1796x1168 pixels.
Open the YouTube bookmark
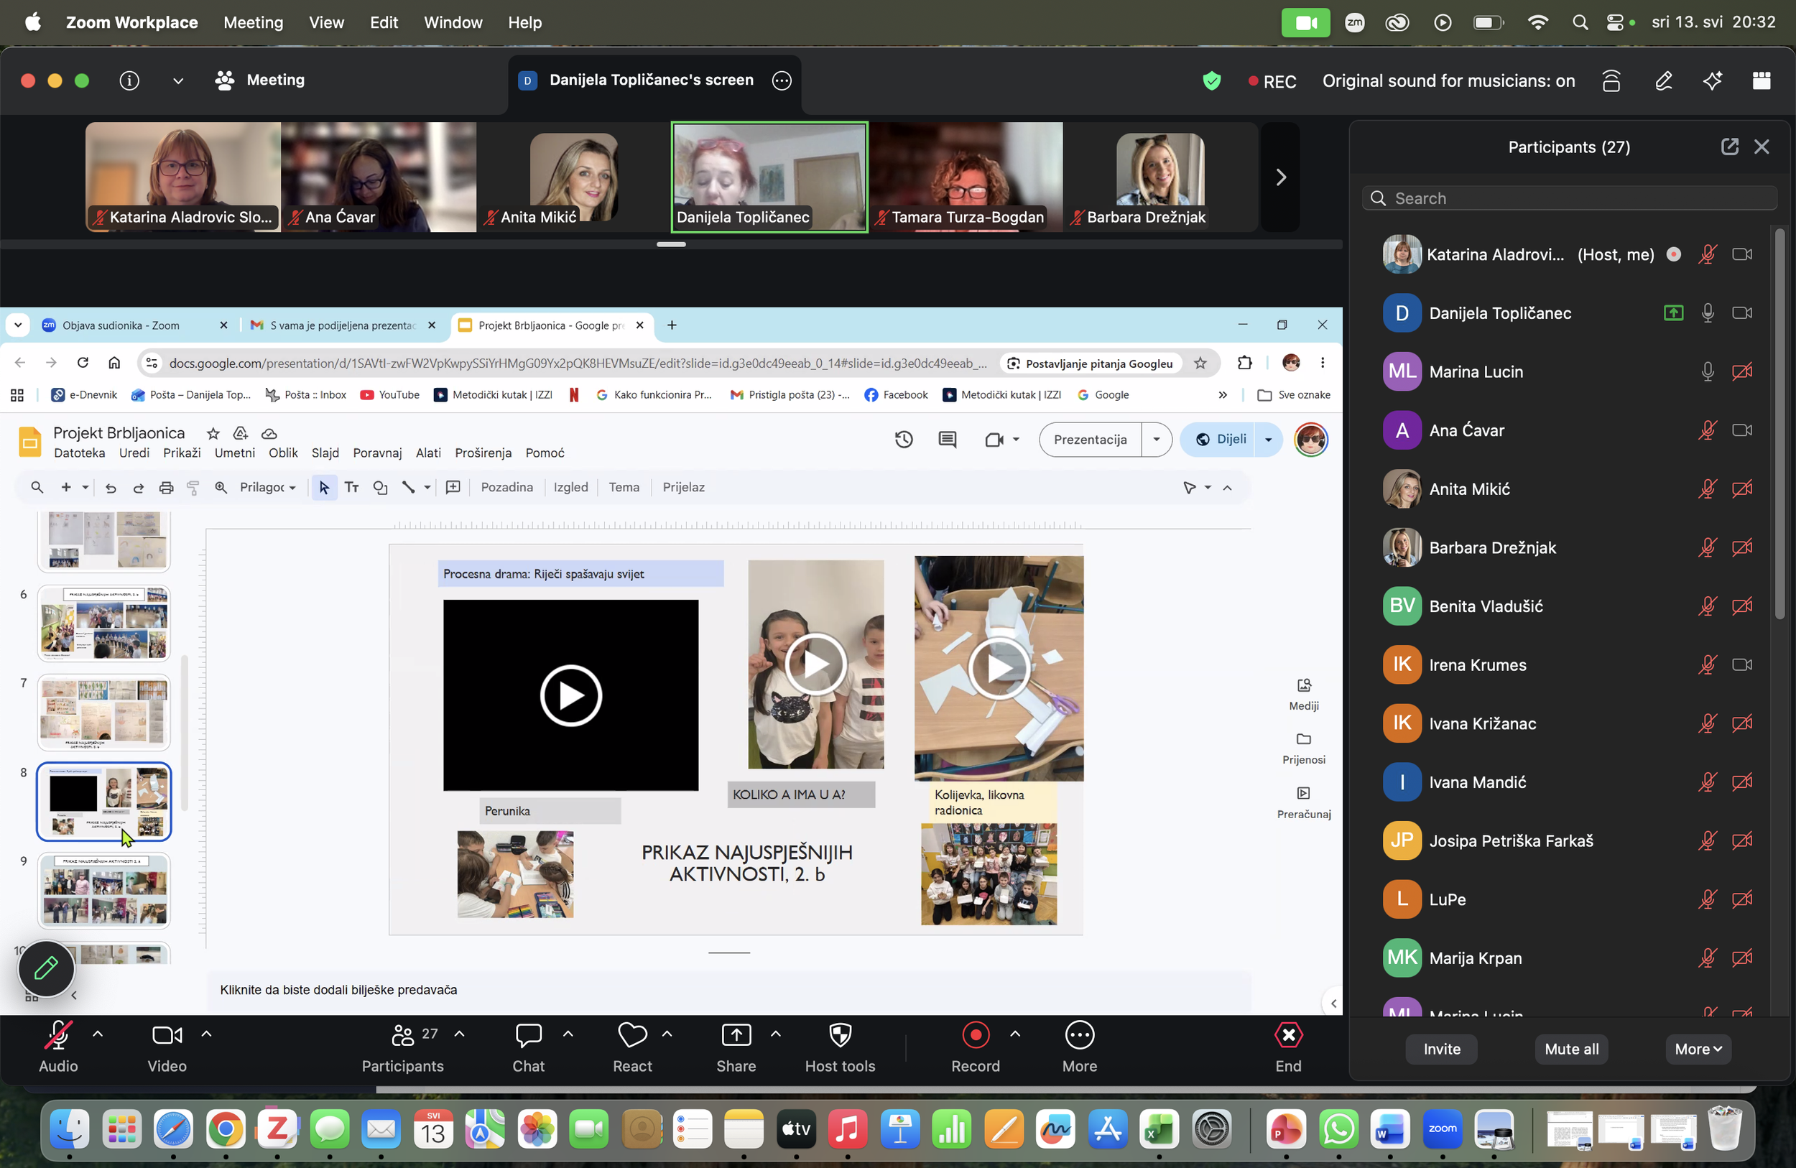pos(389,394)
